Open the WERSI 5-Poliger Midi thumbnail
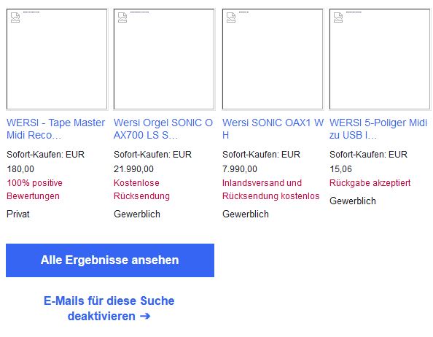This screenshot has height=337, width=433. click(x=380, y=59)
